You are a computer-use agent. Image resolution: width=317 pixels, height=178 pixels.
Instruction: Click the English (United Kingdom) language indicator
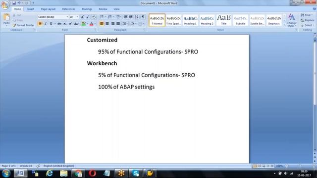pos(59,166)
